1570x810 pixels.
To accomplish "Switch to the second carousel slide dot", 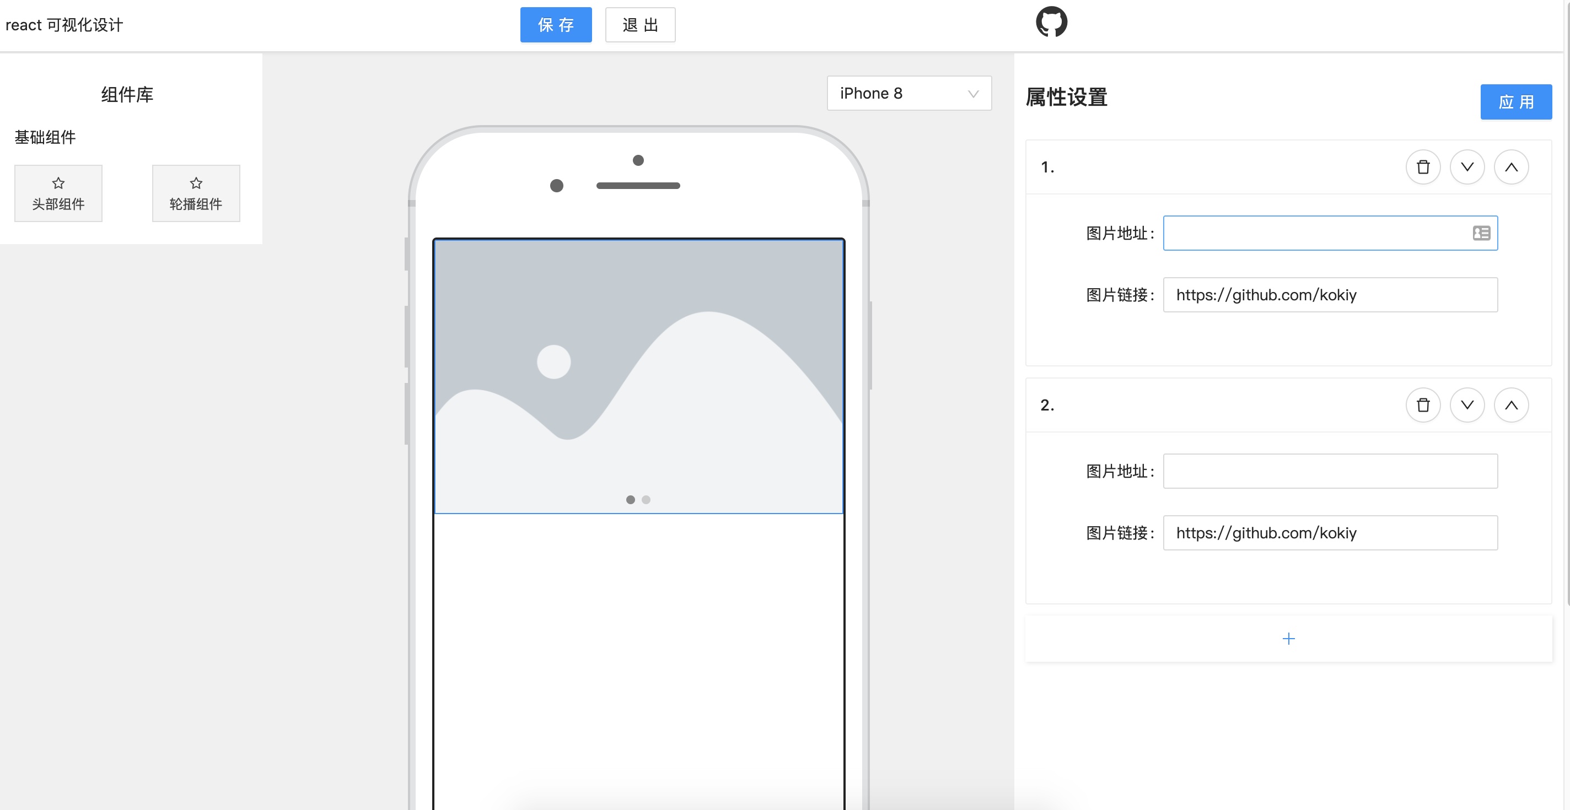I will pos(646,499).
